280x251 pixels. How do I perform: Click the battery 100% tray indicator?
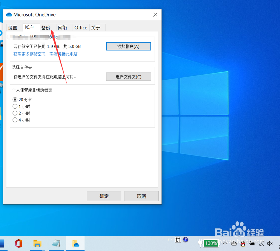coord(211,243)
